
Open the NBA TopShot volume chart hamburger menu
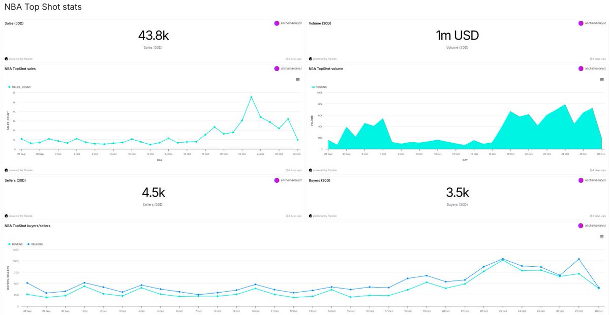602,79
